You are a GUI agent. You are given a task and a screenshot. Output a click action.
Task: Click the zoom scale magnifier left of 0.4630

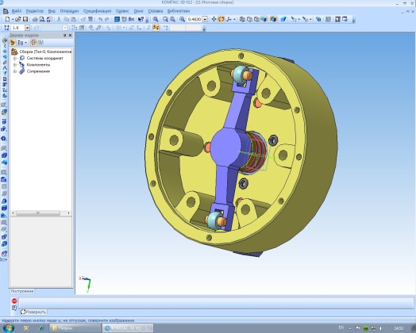[x=182, y=19]
